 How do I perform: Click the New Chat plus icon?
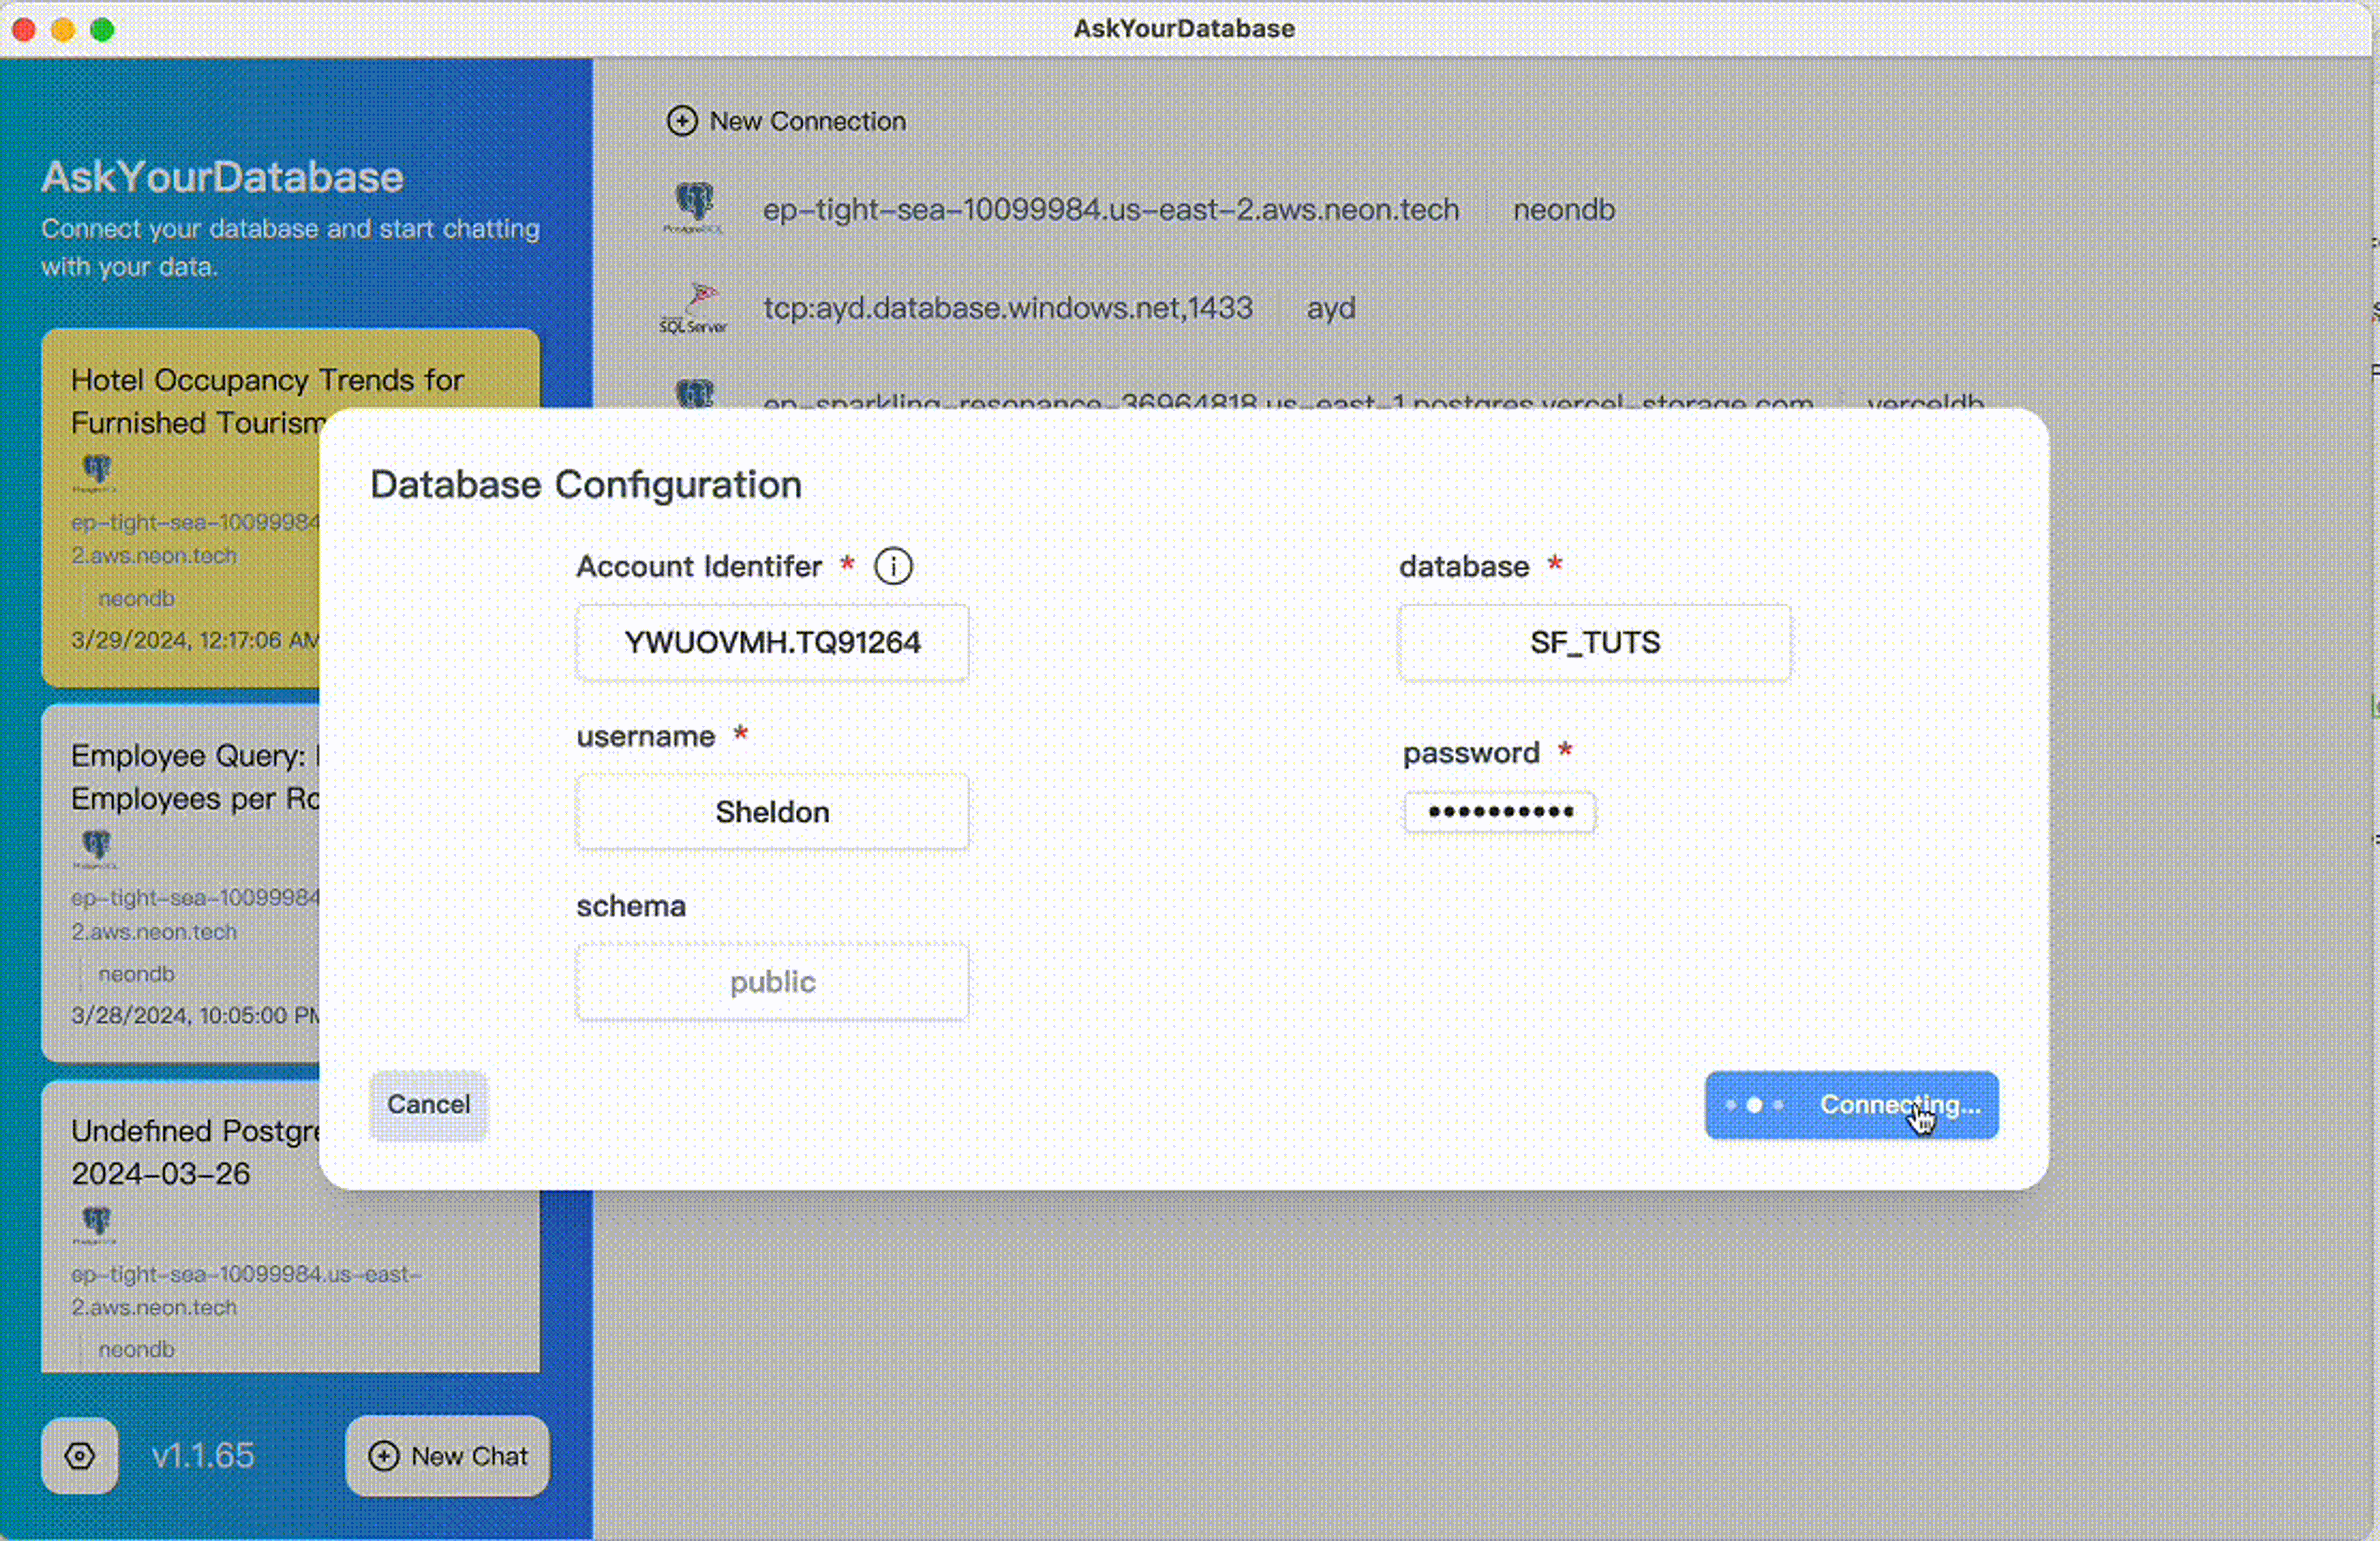384,1456
